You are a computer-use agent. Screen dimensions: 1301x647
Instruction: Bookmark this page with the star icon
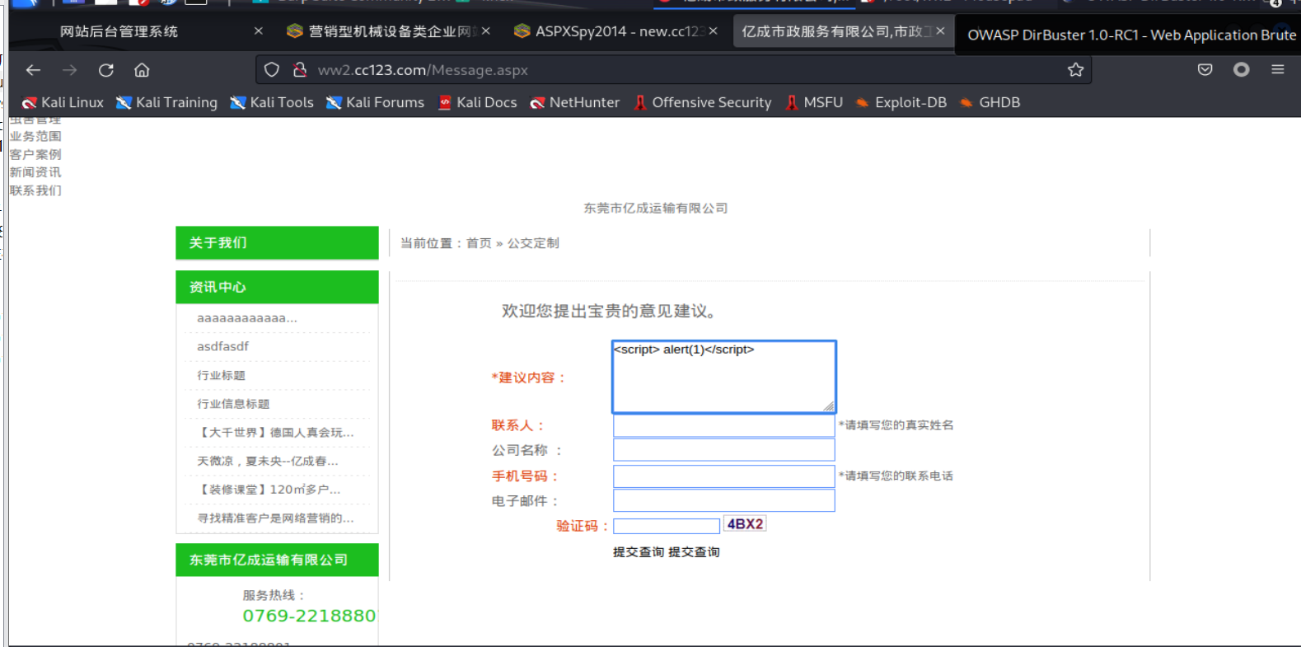point(1075,70)
